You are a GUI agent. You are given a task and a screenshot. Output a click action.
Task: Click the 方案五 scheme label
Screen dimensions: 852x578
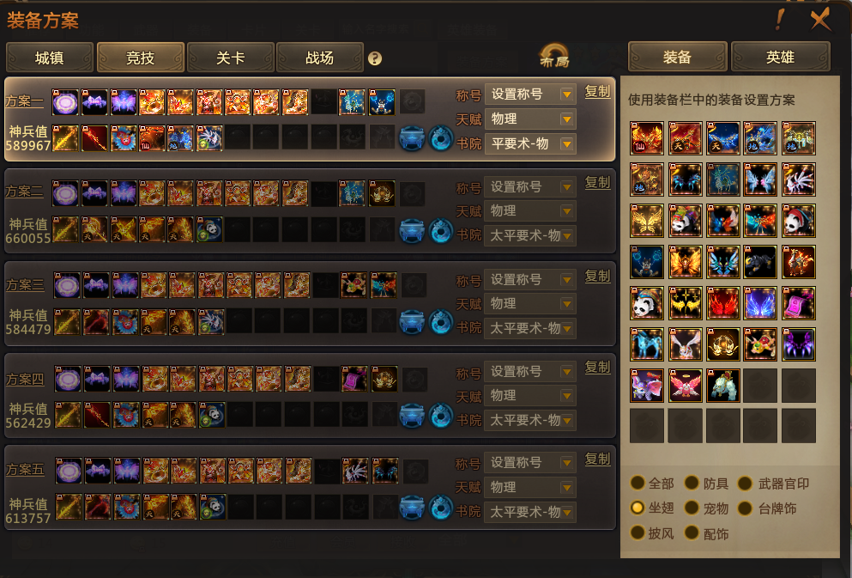tap(25, 469)
